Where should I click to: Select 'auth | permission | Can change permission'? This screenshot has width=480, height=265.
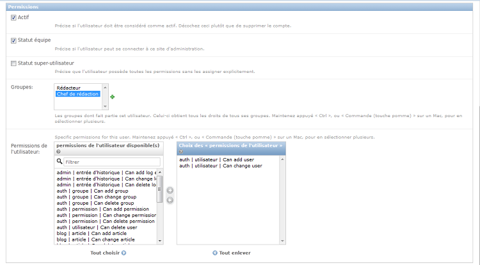106,215
